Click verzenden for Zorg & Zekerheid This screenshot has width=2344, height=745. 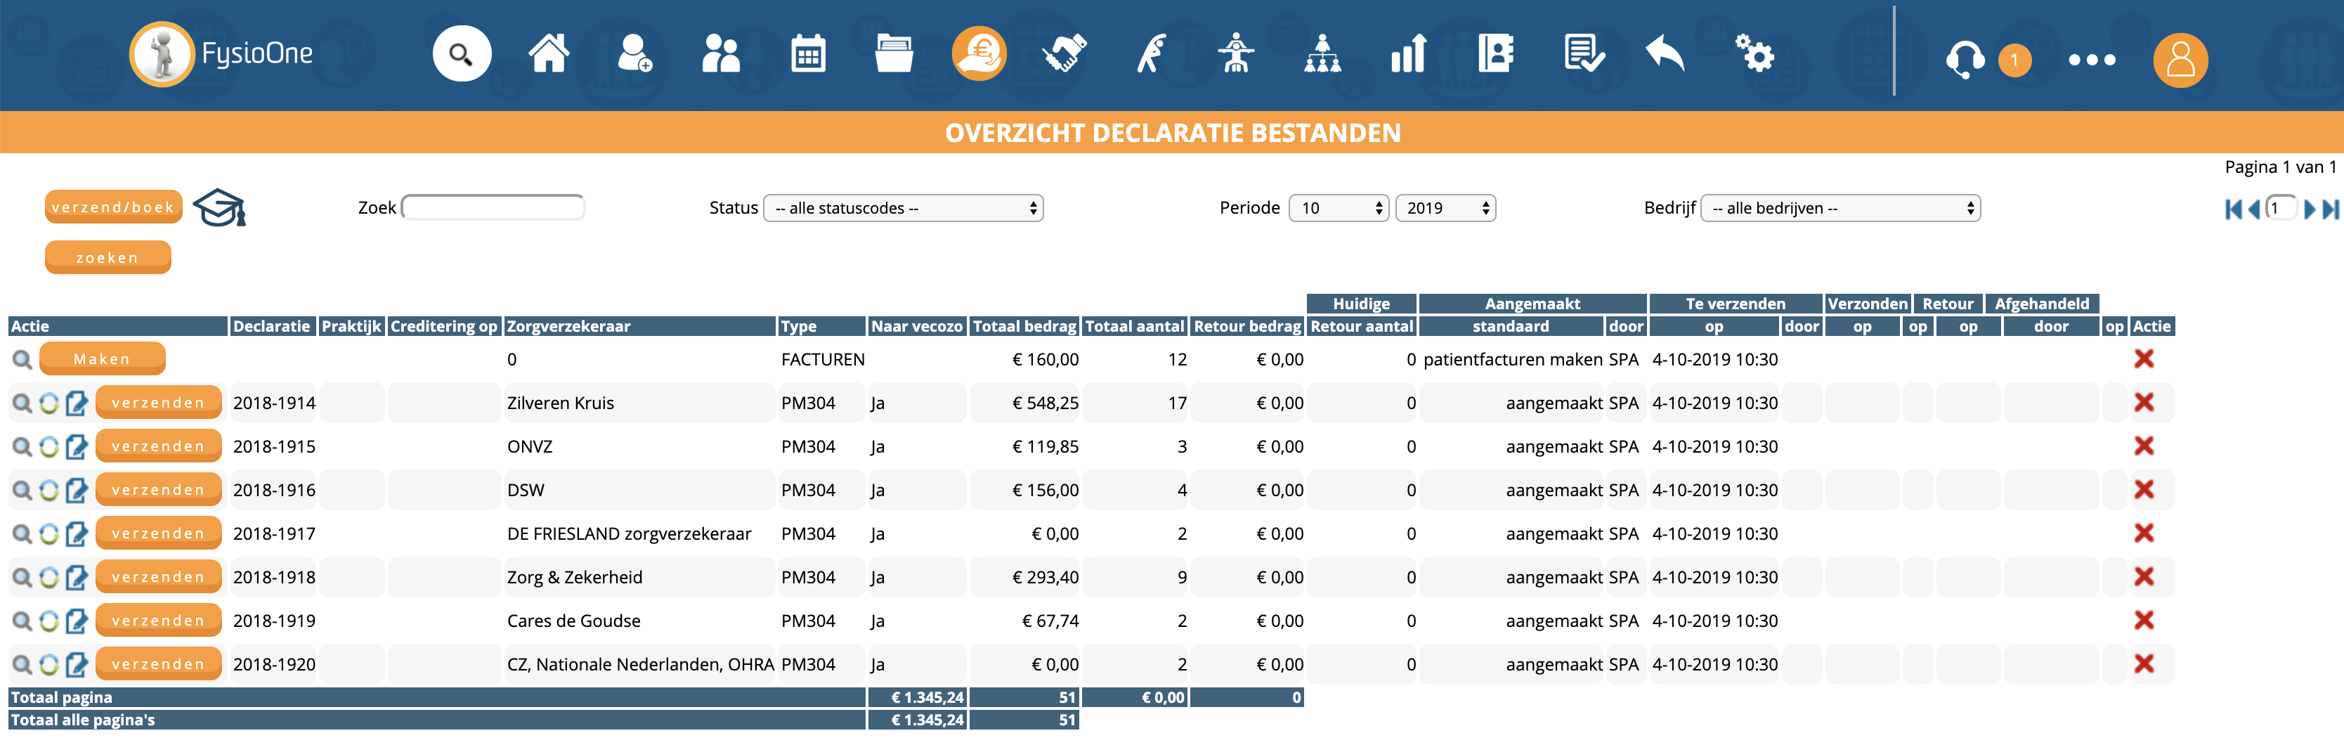pyautogui.click(x=158, y=577)
